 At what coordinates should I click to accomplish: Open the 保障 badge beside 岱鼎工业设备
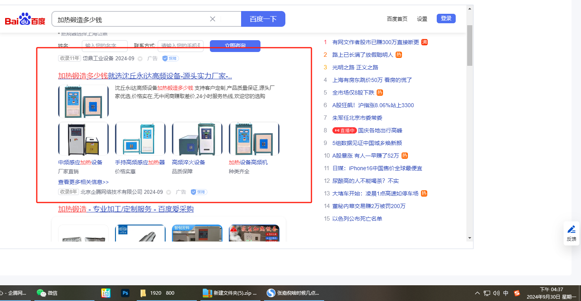tap(170, 58)
